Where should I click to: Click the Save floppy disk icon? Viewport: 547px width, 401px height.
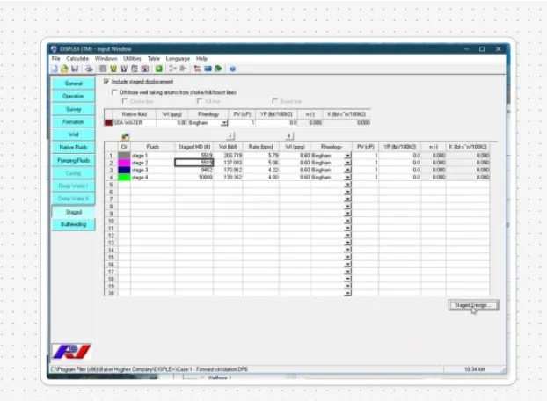coord(75,69)
